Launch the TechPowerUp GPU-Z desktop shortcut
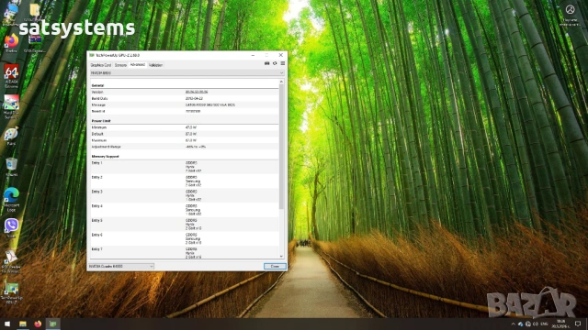Image resolution: width=588 pixels, height=330 pixels. click(11, 292)
